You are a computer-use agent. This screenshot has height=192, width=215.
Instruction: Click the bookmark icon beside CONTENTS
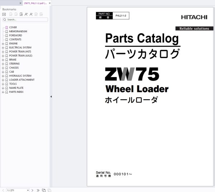[x=6, y=40]
